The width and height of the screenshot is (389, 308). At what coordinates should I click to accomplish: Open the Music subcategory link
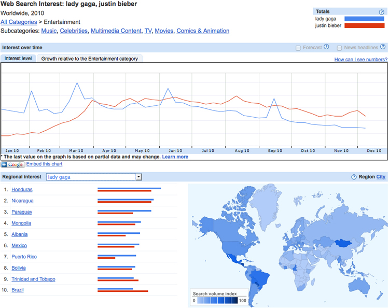49,31
